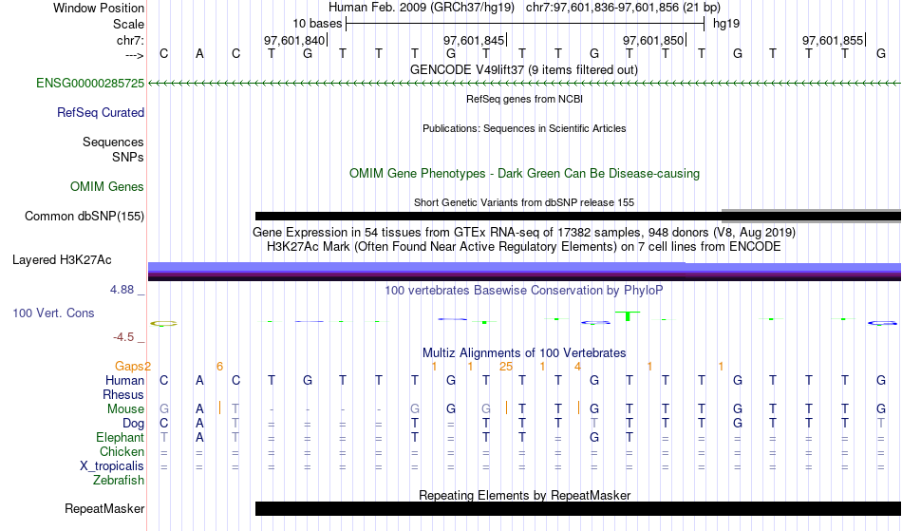Click the gap count 25 in Gaps row
The height and width of the screenshot is (531, 902).
tap(506, 367)
